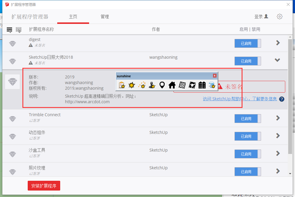Click the clipboard checklist sun icon in sunshine toolbar
This screenshot has width=295, height=197.
[x=122, y=85]
